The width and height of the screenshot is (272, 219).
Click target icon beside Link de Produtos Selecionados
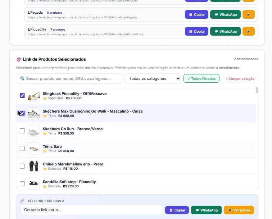point(19,59)
